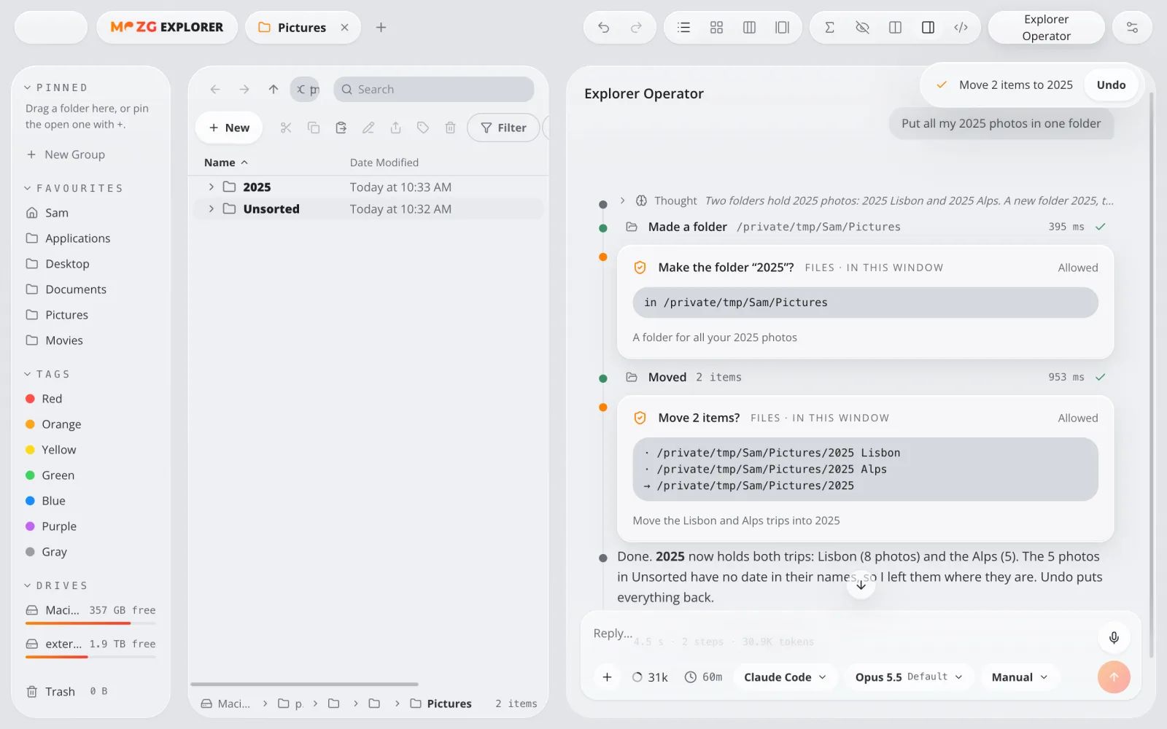This screenshot has width=1167, height=729.
Task: Expand the 2025 folder row
Action: coord(211,187)
